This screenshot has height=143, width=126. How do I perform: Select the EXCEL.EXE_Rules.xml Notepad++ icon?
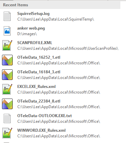tap(7, 89)
